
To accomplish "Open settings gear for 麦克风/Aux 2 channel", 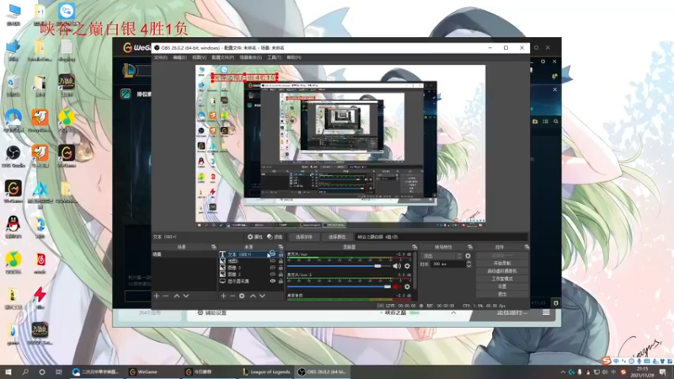I will tap(407, 286).
